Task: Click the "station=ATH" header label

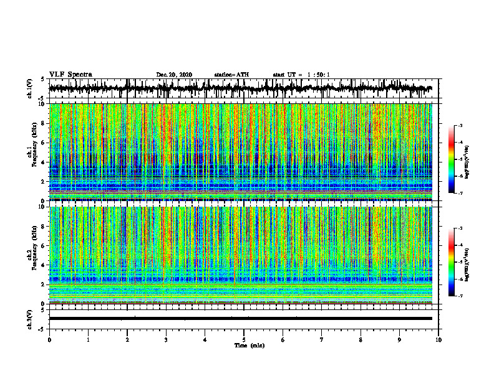Action: point(231,75)
